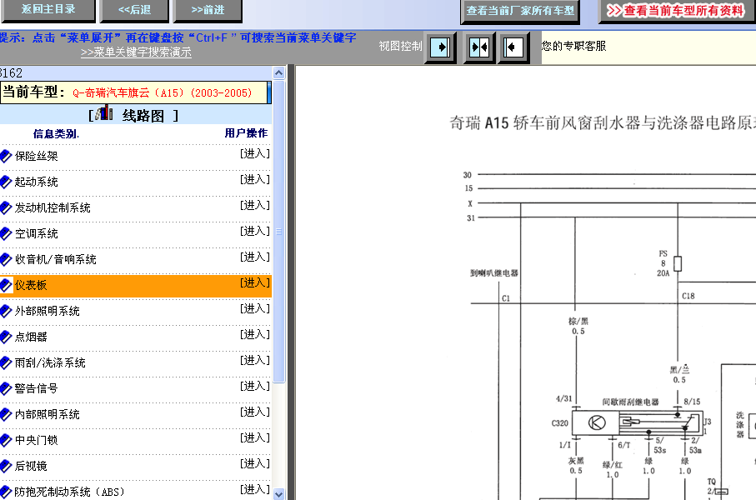Image resolution: width=756 pixels, height=500 pixels.
Task: Enter 防抱死制动系统(ABS) via its [进入] link
Action: [255, 489]
